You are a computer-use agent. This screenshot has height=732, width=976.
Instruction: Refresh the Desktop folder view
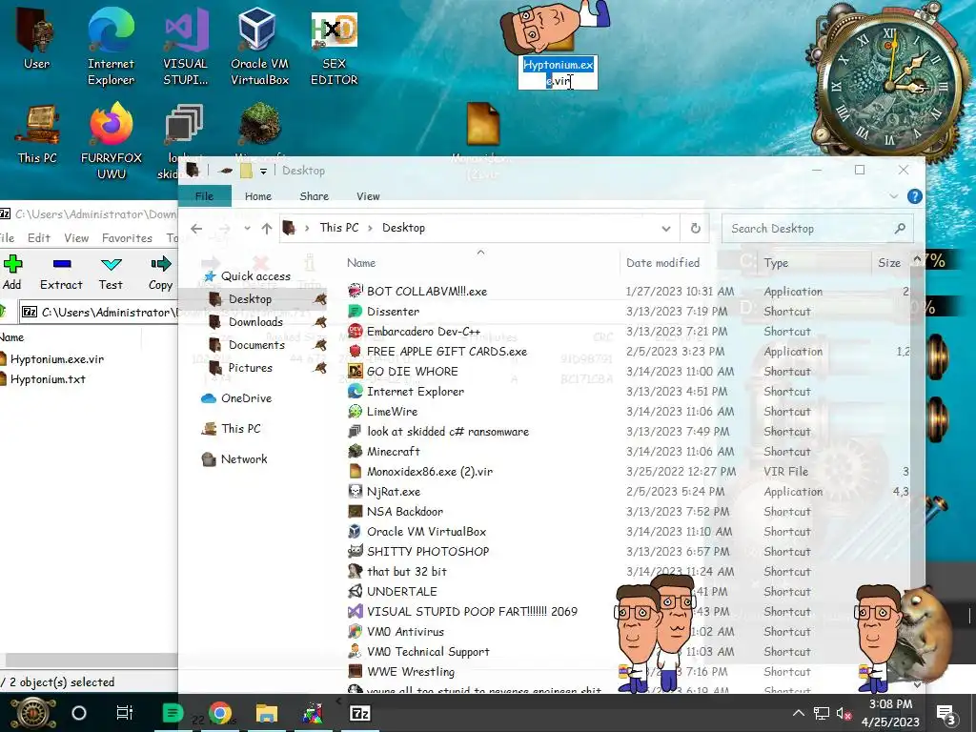click(x=695, y=229)
